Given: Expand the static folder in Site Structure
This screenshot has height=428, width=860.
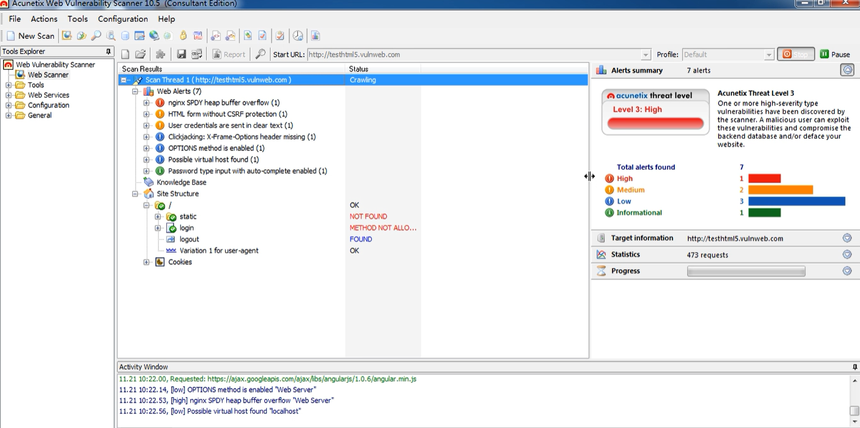Looking at the screenshot, I should pyautogui.click(x=158, y=216).
